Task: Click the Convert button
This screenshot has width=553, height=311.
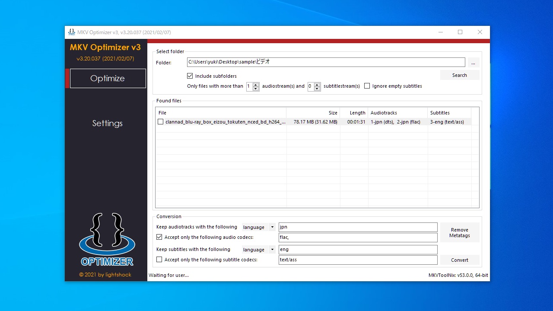Action: (460, 260)
